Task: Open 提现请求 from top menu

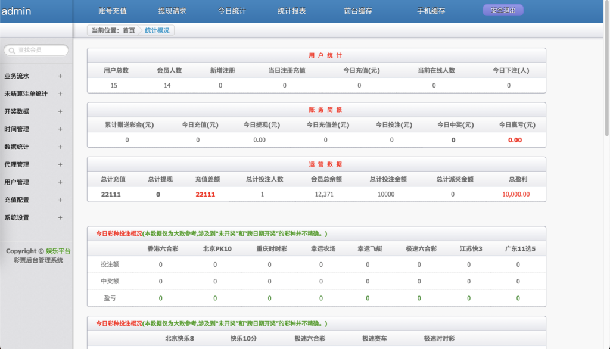Action: click(172, 11)
